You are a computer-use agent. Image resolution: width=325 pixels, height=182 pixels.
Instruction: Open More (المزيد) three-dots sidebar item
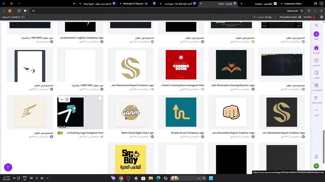pos(316,112)
